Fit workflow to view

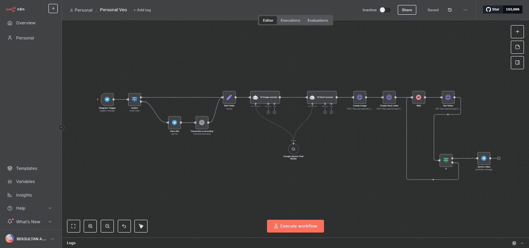click(74, 226)
